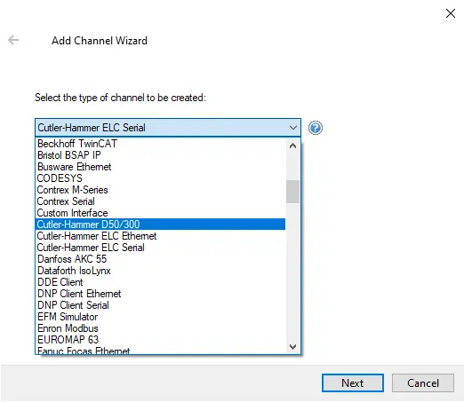Click the dropdown list scrollbar thumb
This screenshot has height=402, width=464.
(292, 192)
